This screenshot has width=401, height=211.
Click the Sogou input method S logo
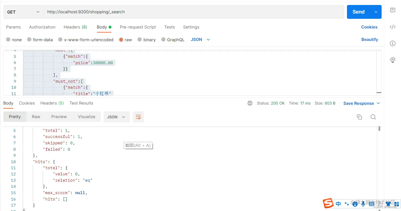(328, 204)
